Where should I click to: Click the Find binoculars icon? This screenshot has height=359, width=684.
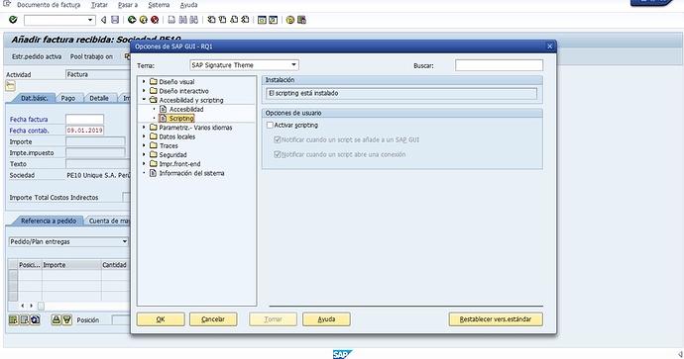(x=182, y=20)
